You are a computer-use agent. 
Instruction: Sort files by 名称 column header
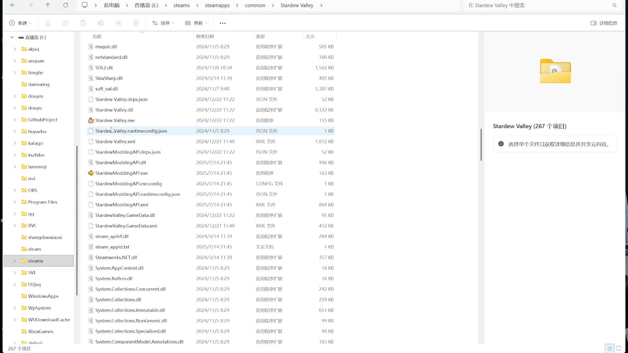(97, 36)
